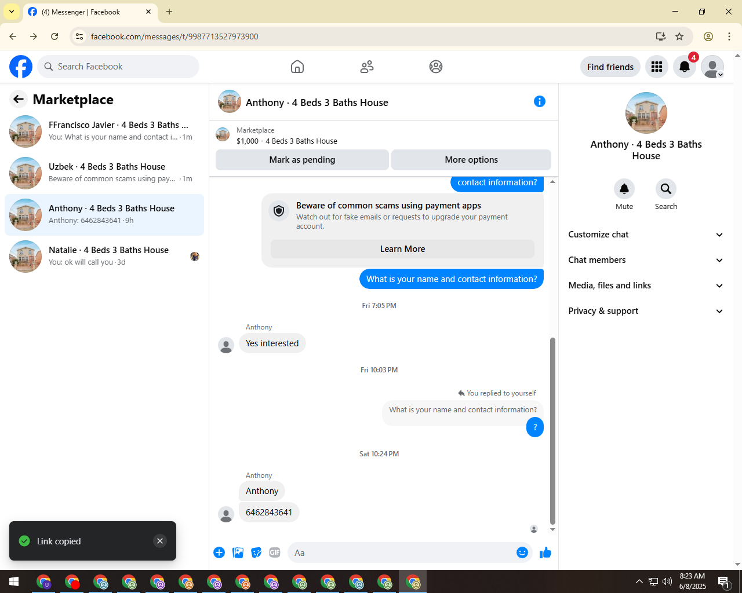The image size is (742, 593).
Task: Attach a photo or file
Action: point(238,552)
